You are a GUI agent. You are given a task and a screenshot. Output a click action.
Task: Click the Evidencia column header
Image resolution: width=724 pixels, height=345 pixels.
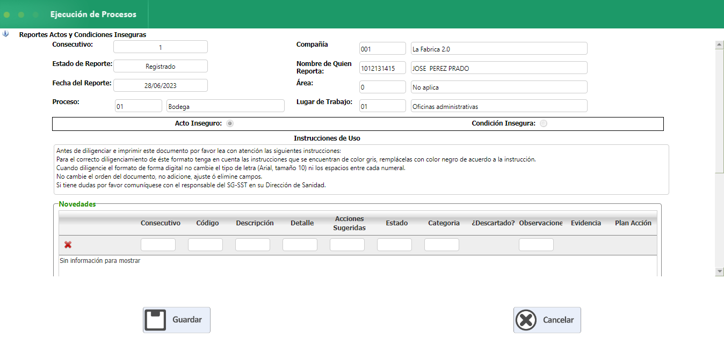click(586, 223)
